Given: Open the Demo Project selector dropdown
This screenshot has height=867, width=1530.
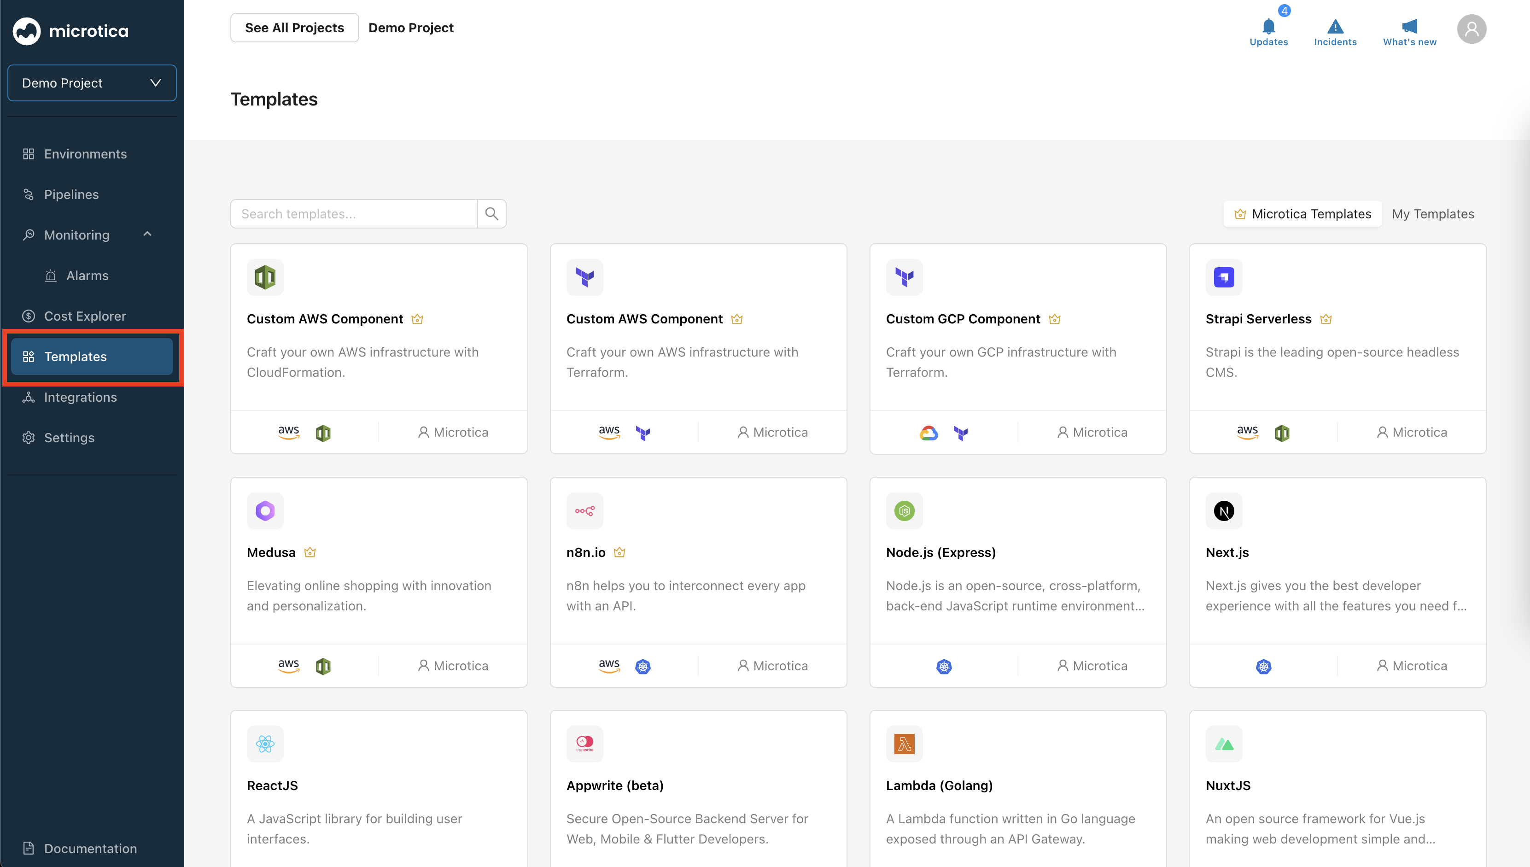Looking at the screenshot, I should (92, 83).
